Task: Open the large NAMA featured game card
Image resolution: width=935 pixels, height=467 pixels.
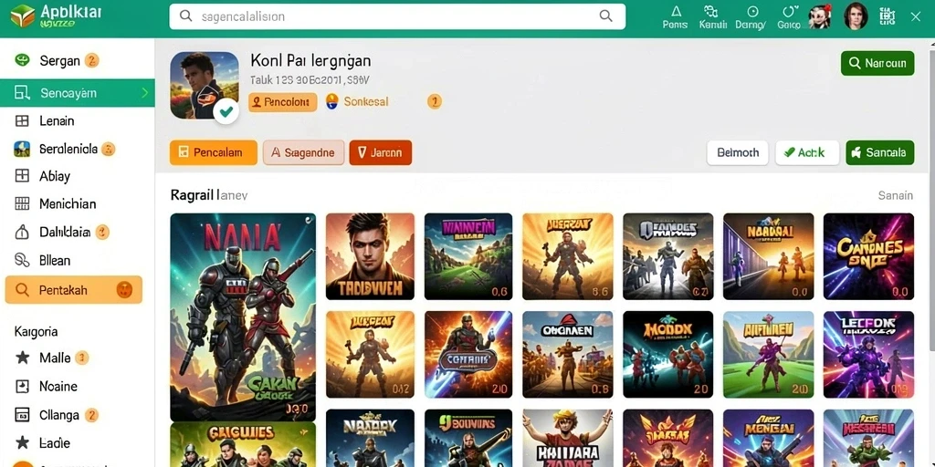Action: pos(243,317)
